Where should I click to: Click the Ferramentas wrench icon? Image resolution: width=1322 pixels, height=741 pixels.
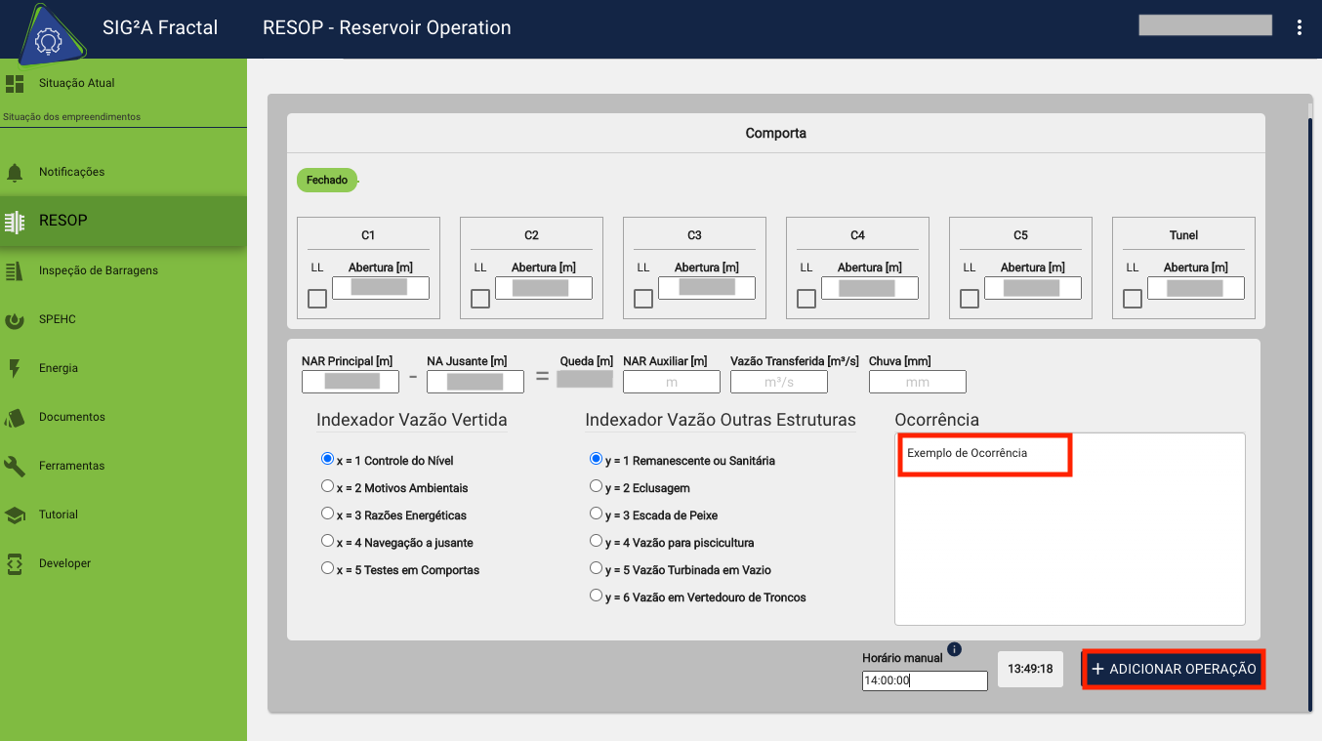[x=15, y=466]
